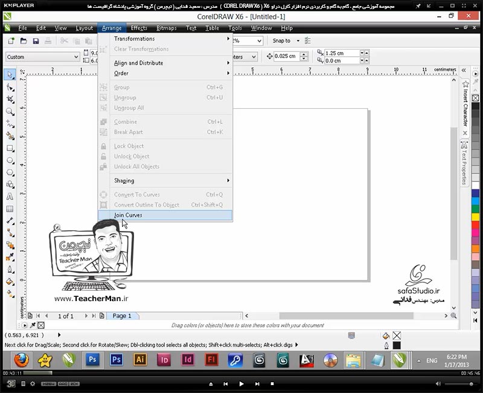This screenshot has width=483, height=393.
Task: Play the video in KMPlayer
Action: [x=241, y=384]
